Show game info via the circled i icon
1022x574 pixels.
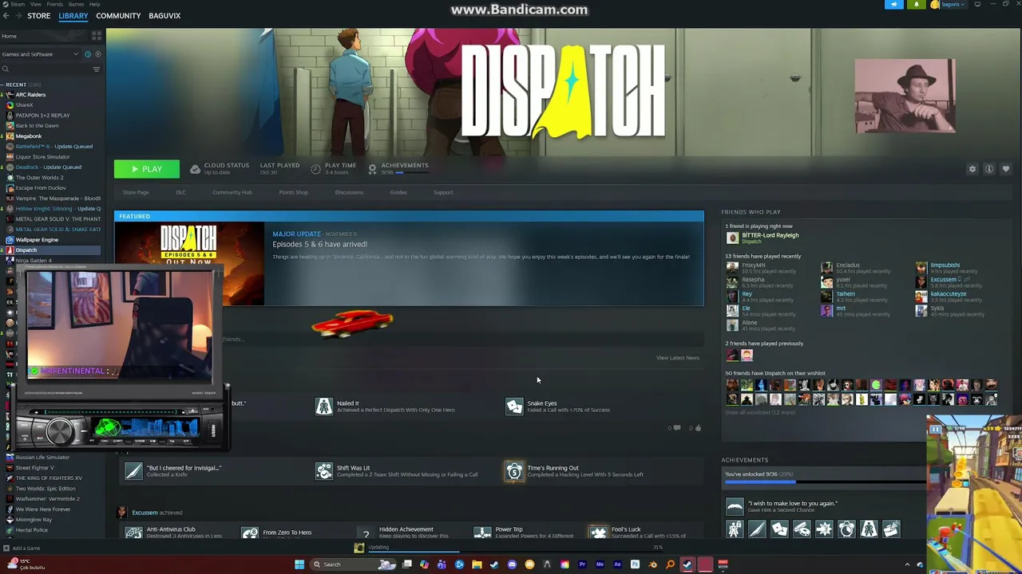(x=988, y=169)
